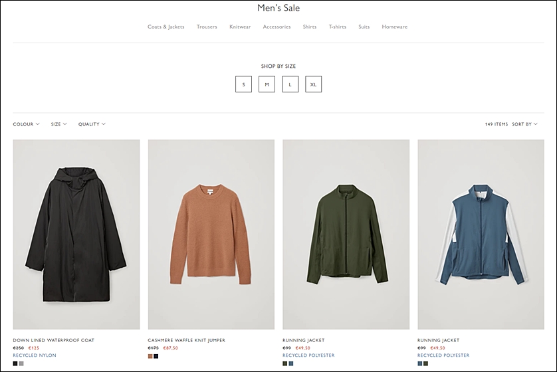Select size L box
Screen dimensions: 557x372
point(290,84)
